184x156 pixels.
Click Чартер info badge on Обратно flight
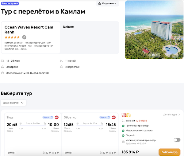(105, 117)
